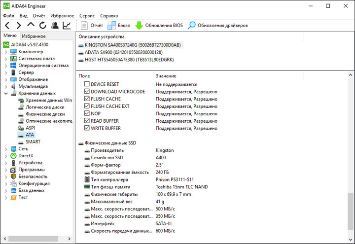
Task: Toggle the NOP checkbox
Action: click(87, 113)
